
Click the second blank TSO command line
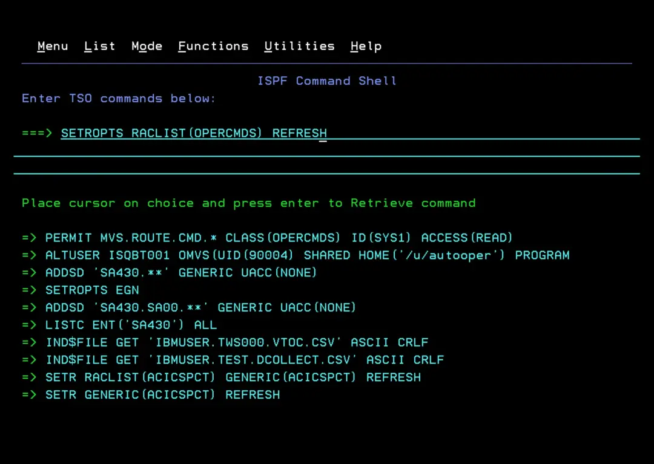(326, 151)
